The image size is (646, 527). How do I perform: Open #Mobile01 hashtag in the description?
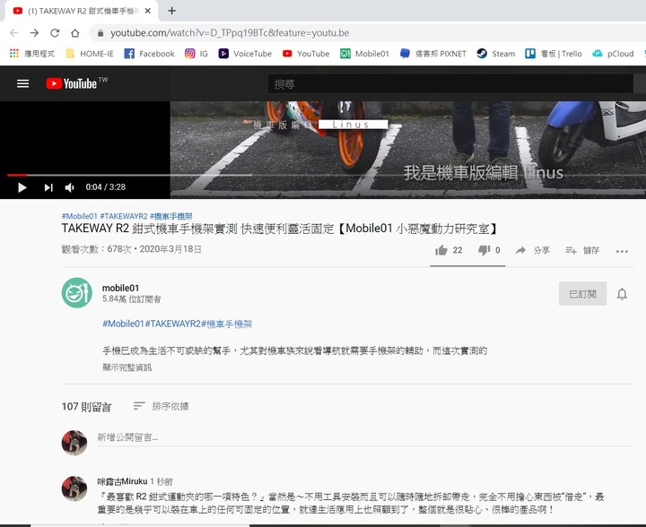click(x=123, y=324)
